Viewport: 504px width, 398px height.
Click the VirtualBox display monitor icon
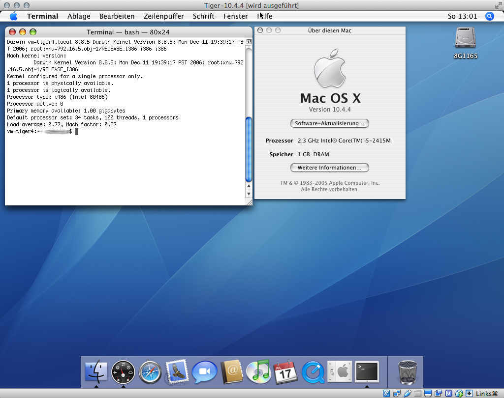(428, 393)
